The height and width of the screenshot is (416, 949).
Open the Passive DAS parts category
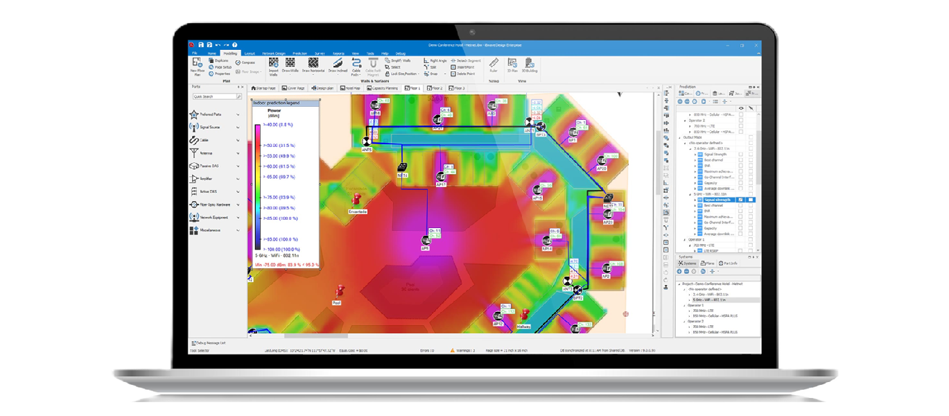210,165
